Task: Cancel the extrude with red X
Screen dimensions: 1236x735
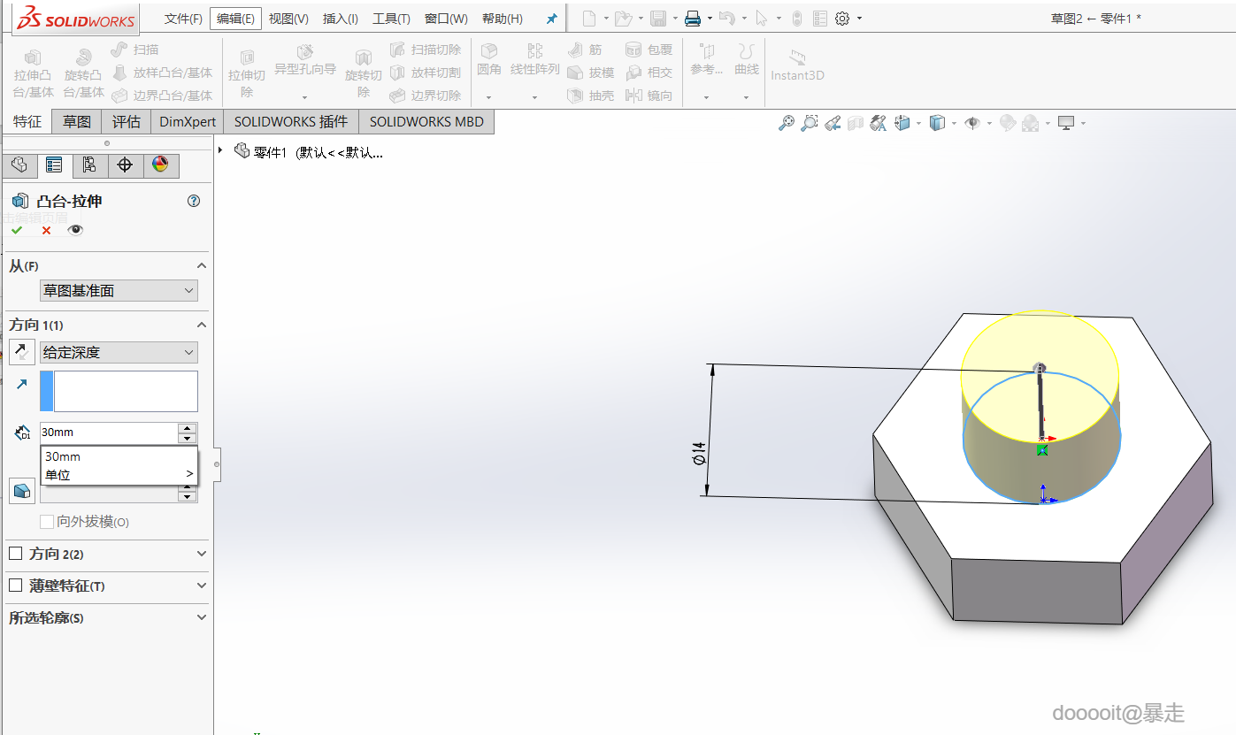Action: [46, 230]
